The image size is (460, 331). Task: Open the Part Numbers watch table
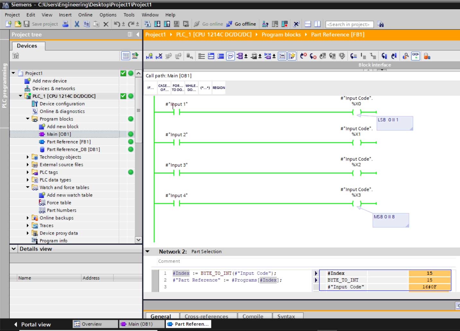click(61, 210)
